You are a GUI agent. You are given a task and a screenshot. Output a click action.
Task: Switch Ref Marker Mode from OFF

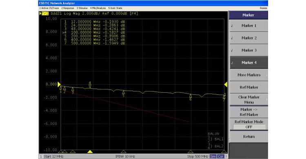point(249,124)
